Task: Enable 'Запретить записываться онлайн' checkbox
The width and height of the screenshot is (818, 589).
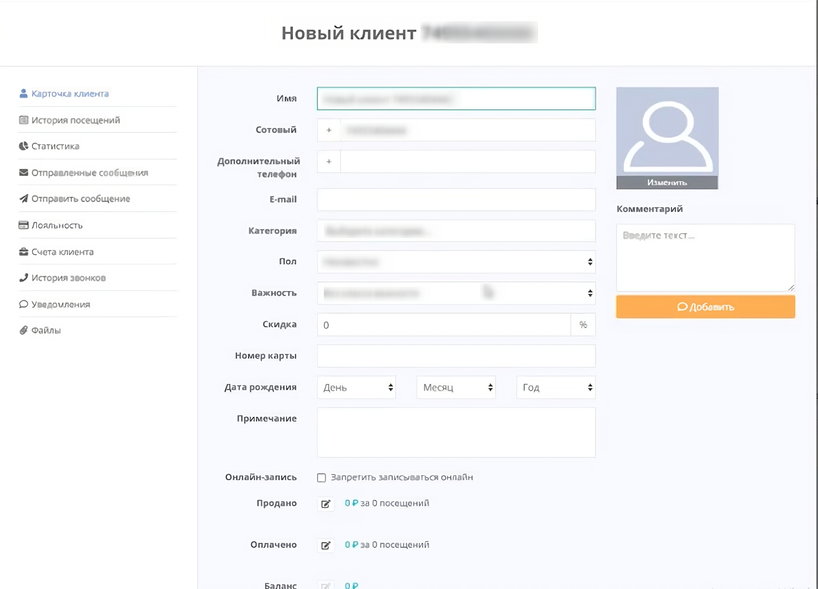Action: pyautogui.click(x=322, y=478)
